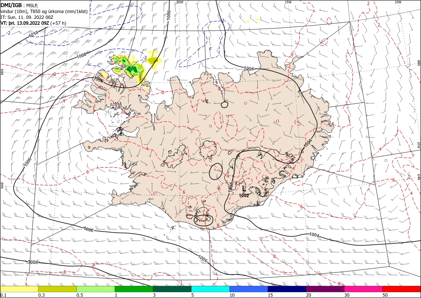The height and width of the screenshot is (298, 421).
Task: Click the navy 15–20 legend swatch
Action: coord(287,289)
